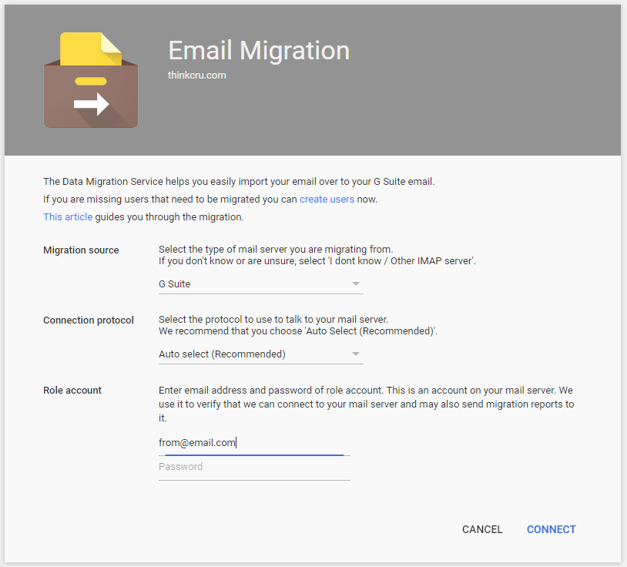Focus the role account email field
Image resolution: width=627 pixels, height=567 pixels.
[x=254, y=443]
